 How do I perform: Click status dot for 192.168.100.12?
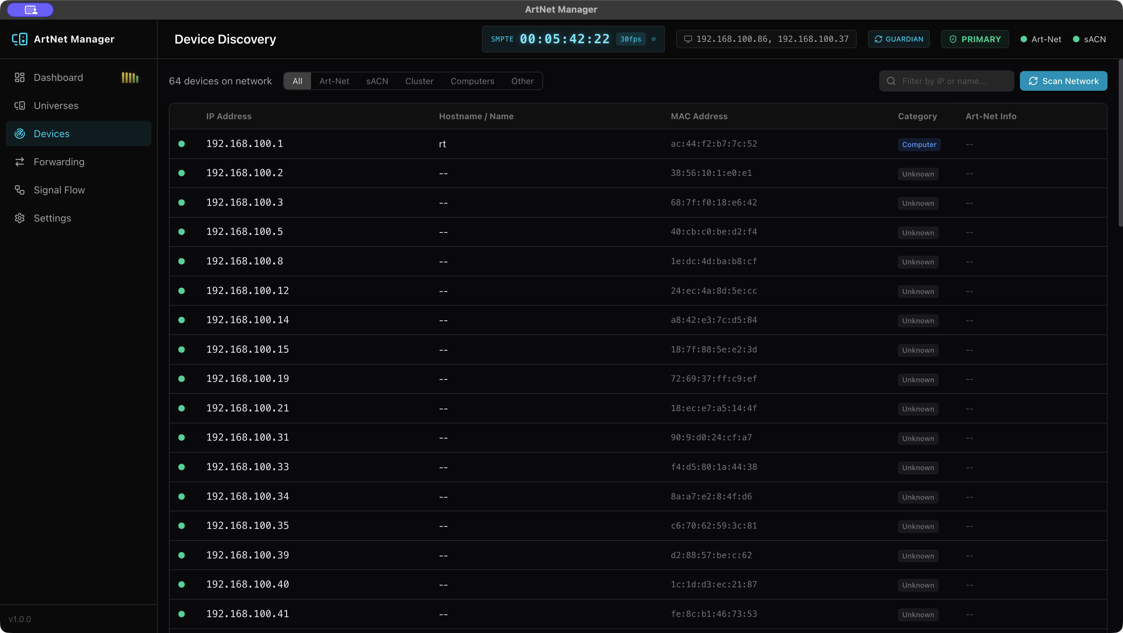[x=181, y=290]
